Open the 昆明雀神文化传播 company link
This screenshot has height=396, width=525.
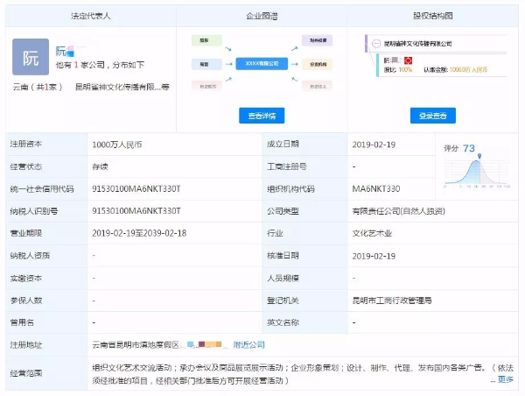pyautogui.click(x=122, y=87)
